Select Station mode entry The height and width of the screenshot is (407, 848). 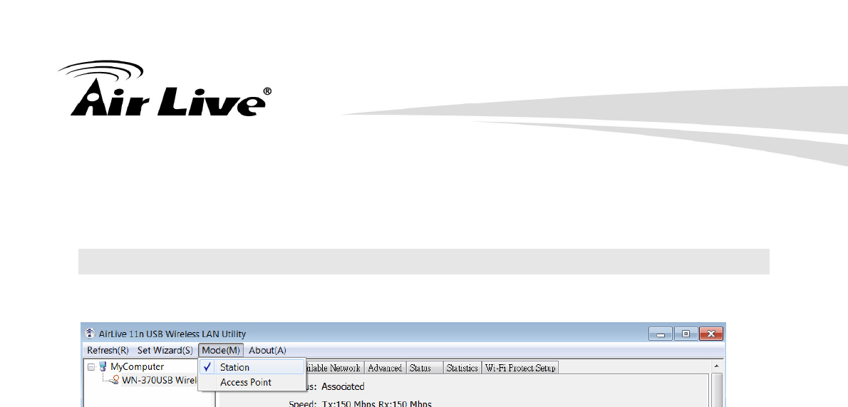[252, 367]
